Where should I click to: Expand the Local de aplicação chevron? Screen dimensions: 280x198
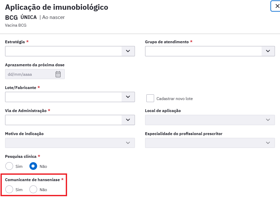tap(268, 120)
